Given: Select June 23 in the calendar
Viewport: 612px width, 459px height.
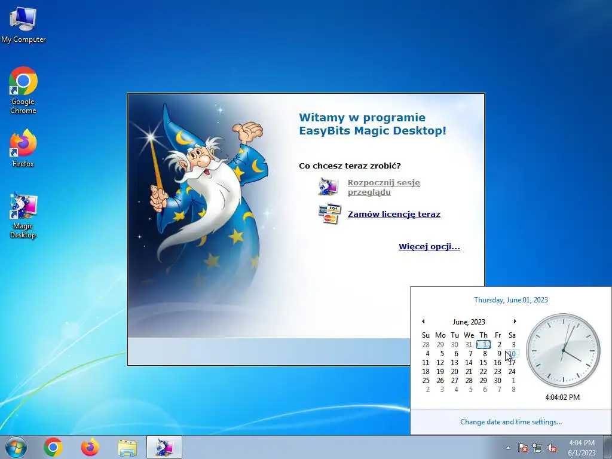Looking at the screenshot, I should point(498,372).
